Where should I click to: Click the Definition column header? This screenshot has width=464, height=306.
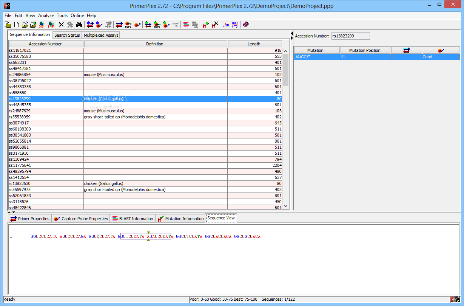pos(155,44)
